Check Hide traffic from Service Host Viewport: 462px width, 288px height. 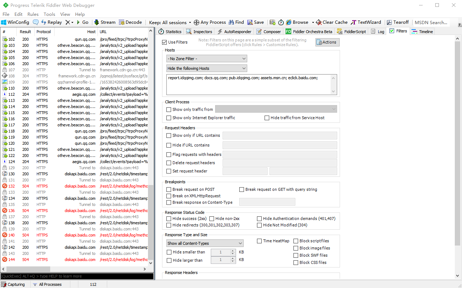(267, 118)
